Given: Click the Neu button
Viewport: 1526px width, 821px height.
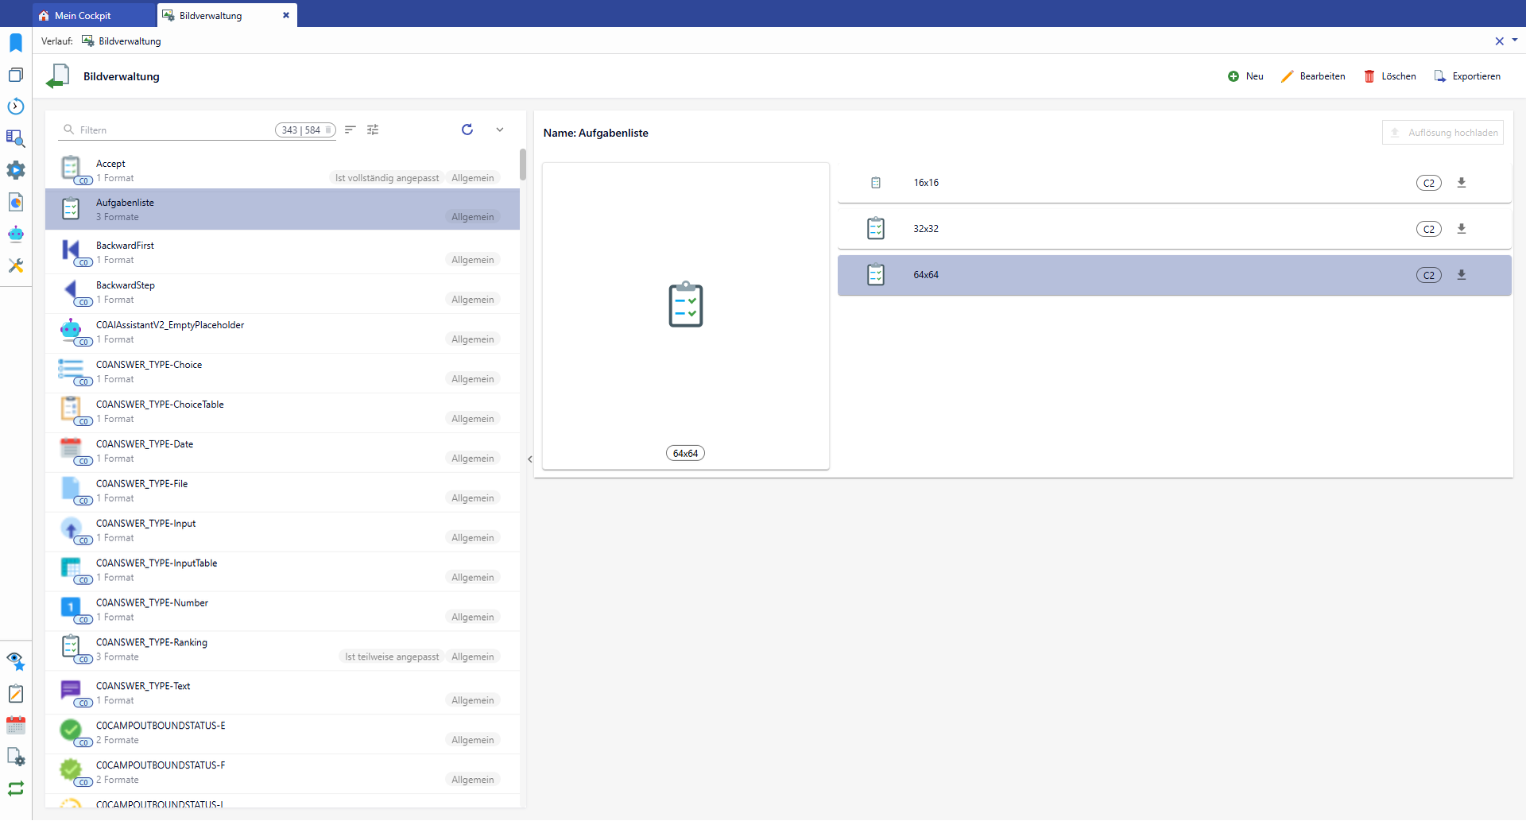Looking at the screenshot, I should pos(1245,76).
